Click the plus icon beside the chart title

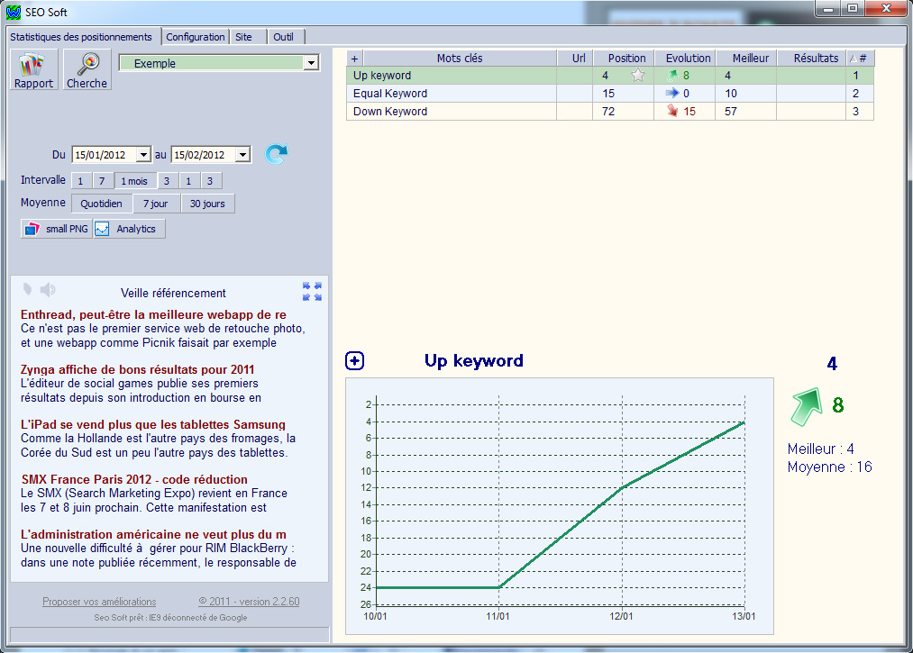pos(354,361)
